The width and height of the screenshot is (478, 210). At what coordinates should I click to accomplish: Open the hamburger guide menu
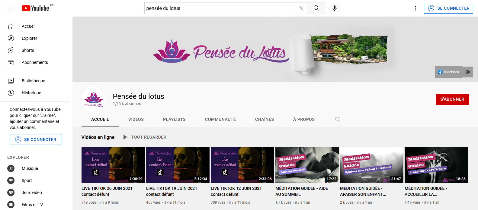click(11, 8)
